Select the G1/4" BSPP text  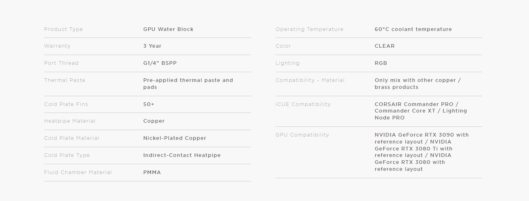[160, 63]
